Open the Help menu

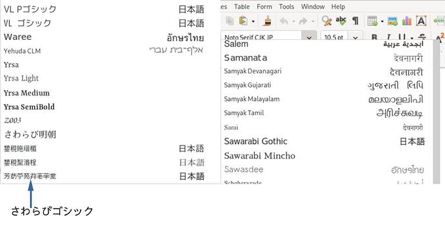coord(338,6)
